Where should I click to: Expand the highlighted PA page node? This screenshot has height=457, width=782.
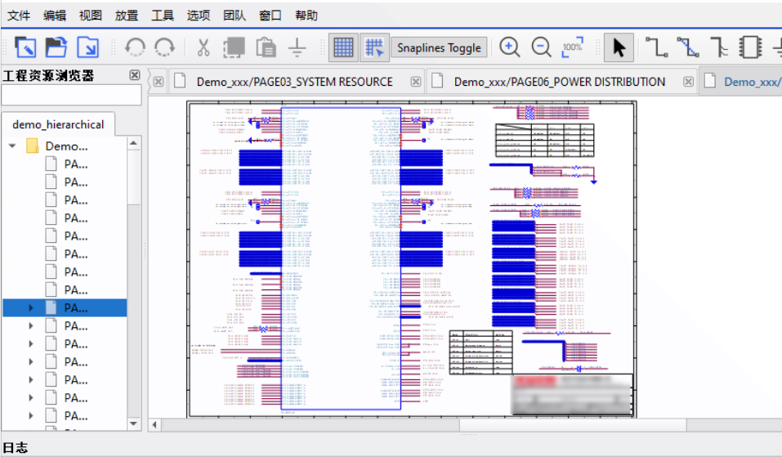(31, 308)
